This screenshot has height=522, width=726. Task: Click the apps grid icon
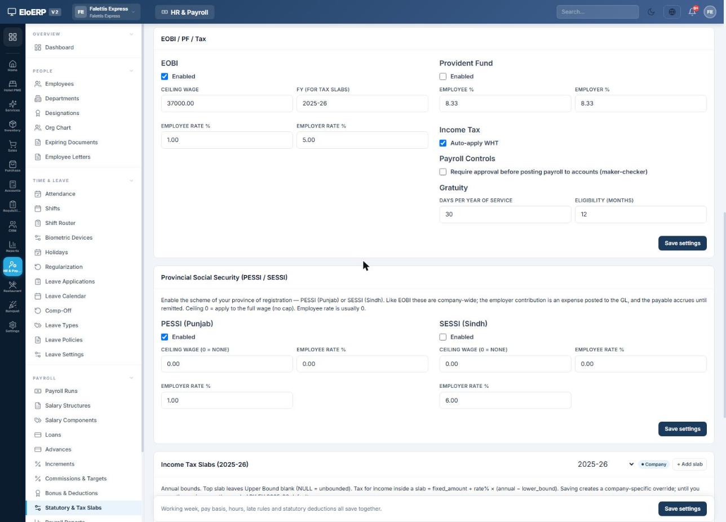point(12,37)
